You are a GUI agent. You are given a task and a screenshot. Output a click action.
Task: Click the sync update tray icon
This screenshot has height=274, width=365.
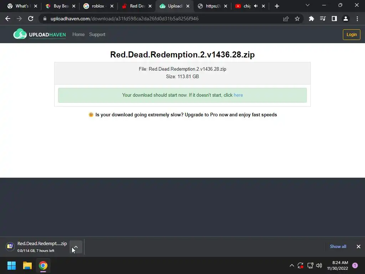coord(300,265)
